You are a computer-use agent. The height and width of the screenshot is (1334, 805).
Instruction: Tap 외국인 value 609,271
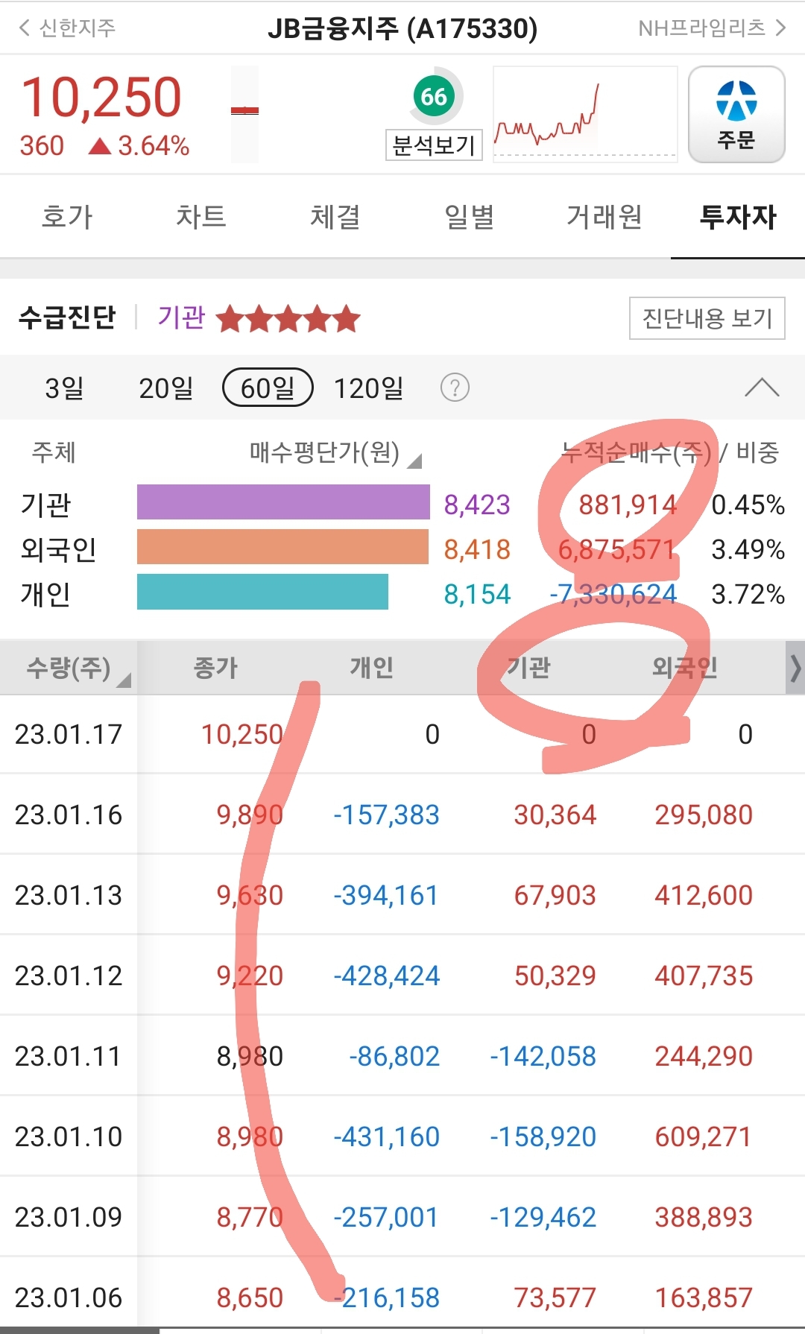pyautogui.click(x=703, y=1137)
